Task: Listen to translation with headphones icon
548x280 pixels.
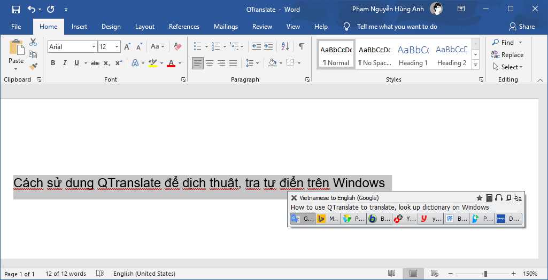Action: coord(499,198)
